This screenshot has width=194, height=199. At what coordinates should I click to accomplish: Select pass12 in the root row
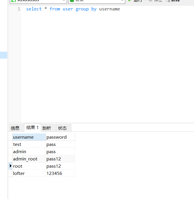click(x=60, y=166)
